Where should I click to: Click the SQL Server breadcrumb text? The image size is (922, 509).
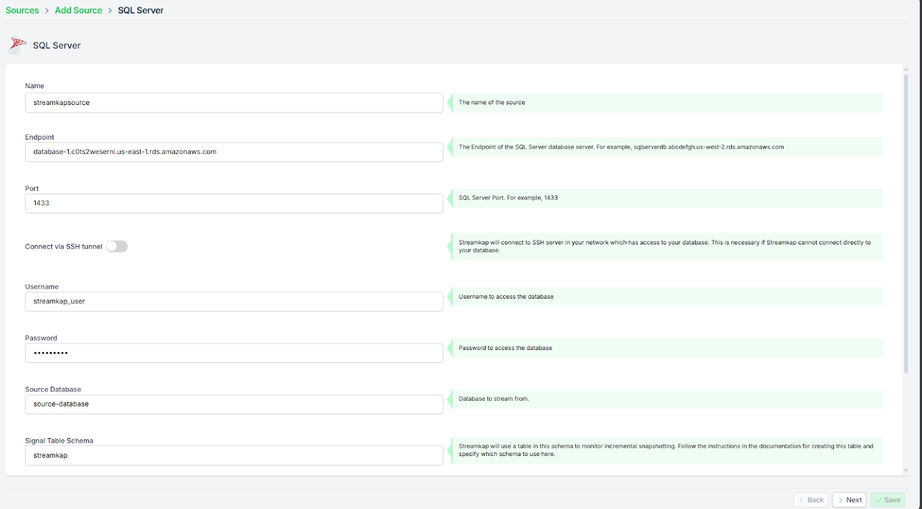pyautogui.click(x=141, y=10)
